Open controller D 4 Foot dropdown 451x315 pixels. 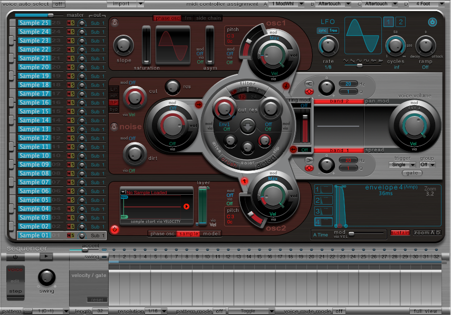click(x=427, y=4)
